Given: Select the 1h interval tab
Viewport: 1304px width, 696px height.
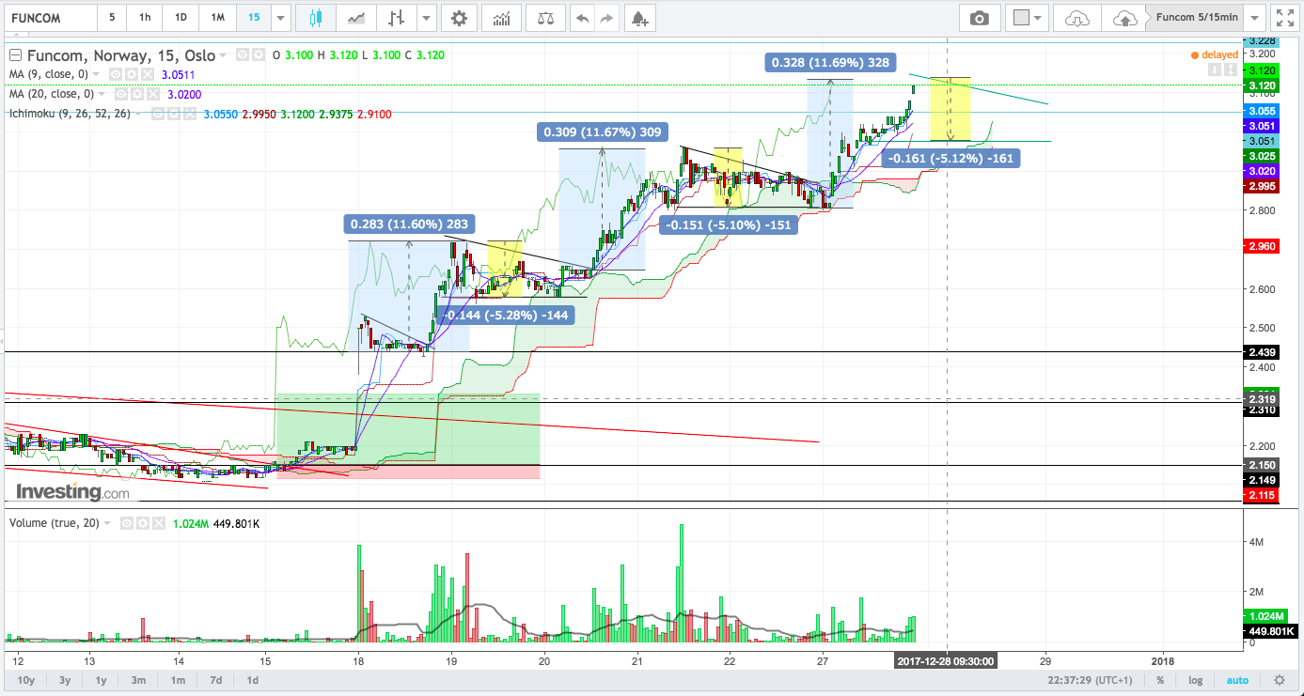Looking at the screenshot, I should point(144,18).
